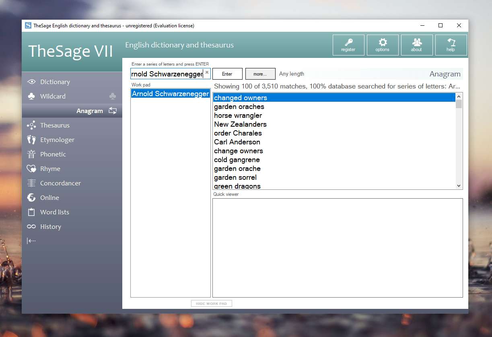Minimize the TheSage window

422,25
